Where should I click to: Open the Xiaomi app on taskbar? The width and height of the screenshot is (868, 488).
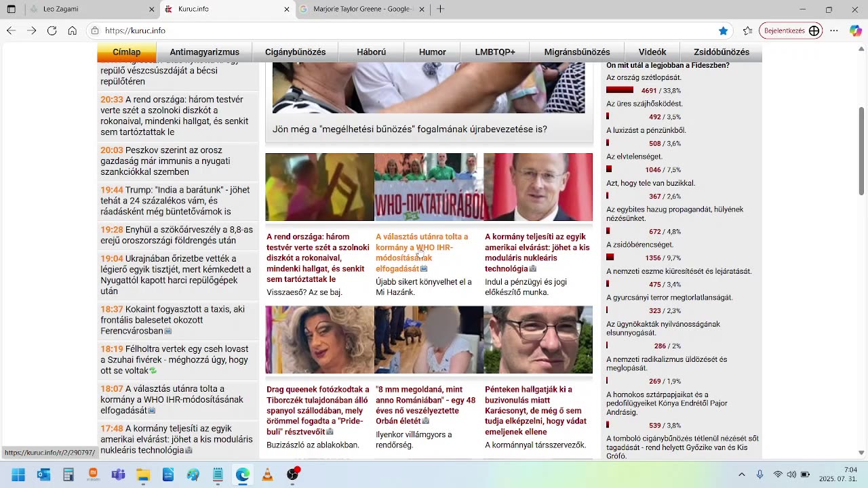pyautogui.click(x=94, y=474)
